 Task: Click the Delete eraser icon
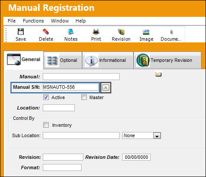click(46, 32)
